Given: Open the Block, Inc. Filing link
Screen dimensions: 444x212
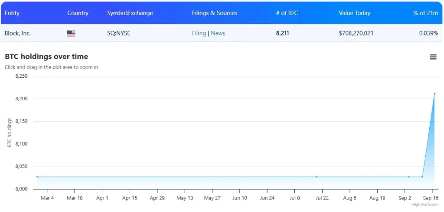Looking at the screenshot, I should click(199, 33).
